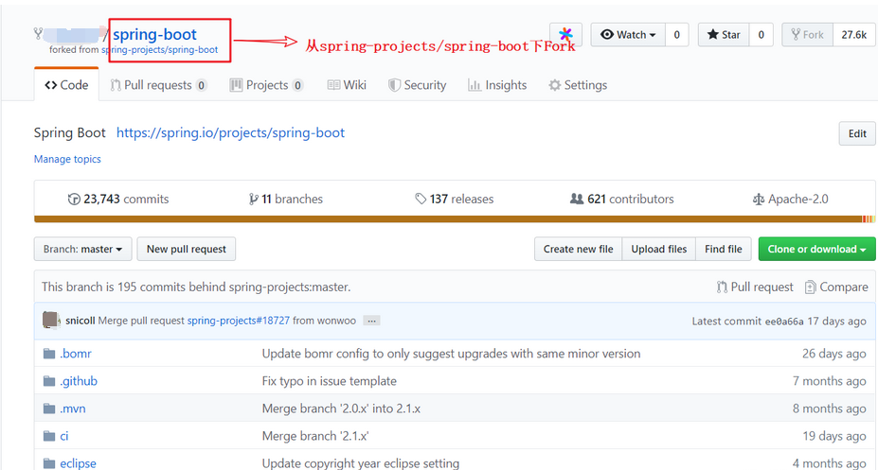
Task: Open 'Update copyright year eclipse setting' commit
Action: [x=361, y=463]
